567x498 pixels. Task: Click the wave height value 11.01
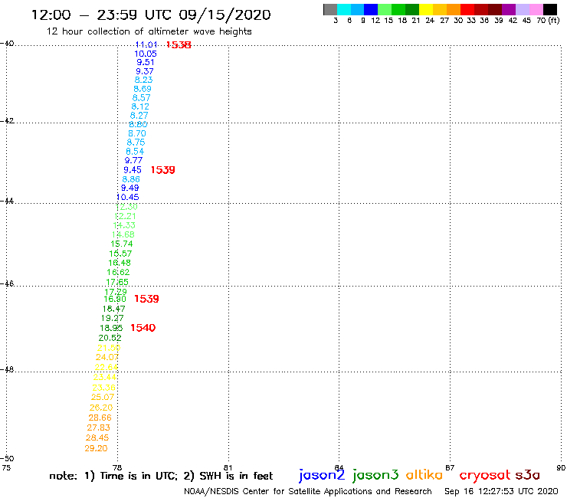(x=146, y=44)
